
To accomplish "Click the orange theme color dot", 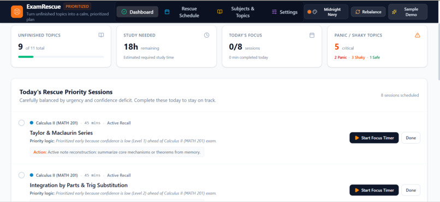I will click(x=309, y=12).
